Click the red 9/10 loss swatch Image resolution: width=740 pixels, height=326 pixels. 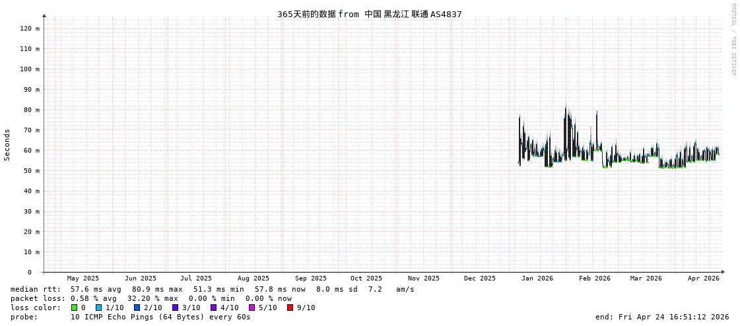290,308
